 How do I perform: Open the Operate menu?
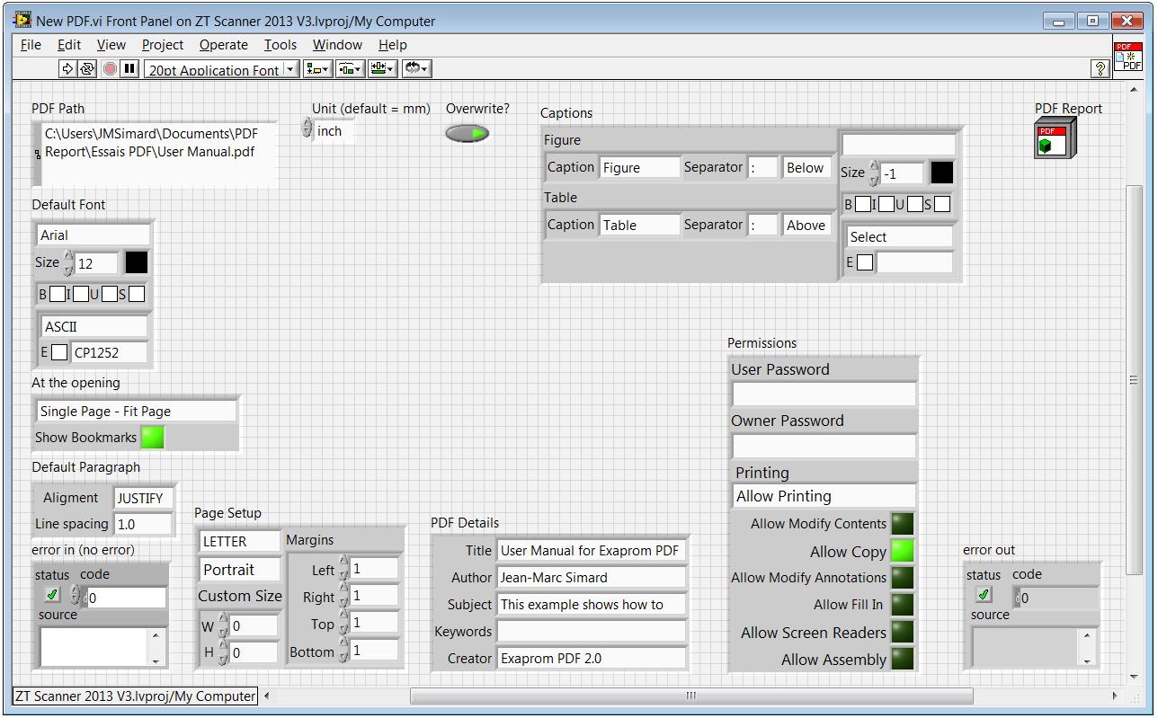pyautogui.click(x=223, y=45)
